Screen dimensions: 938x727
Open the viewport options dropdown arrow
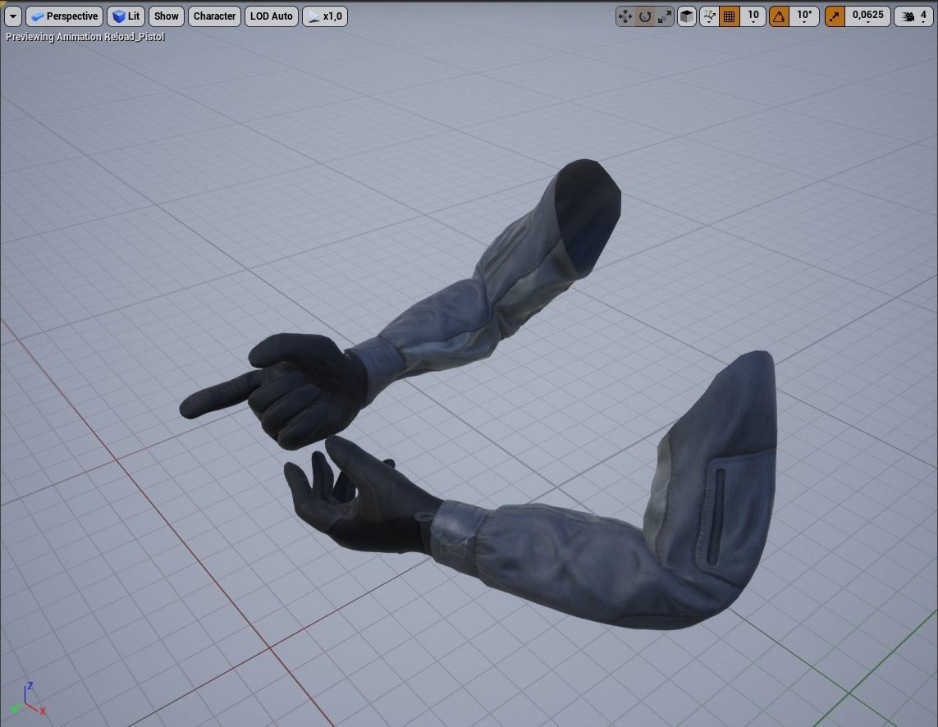pos(13,16)
